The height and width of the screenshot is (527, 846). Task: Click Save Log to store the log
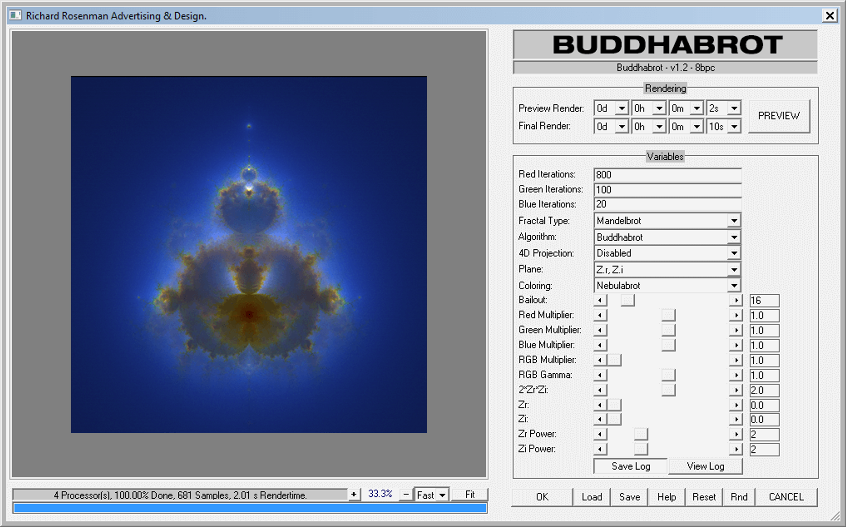click(629, 466)
